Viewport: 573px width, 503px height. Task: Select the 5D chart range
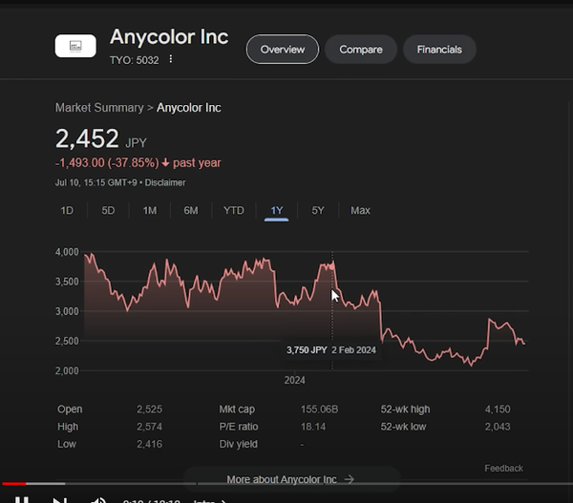coord(108,210)
